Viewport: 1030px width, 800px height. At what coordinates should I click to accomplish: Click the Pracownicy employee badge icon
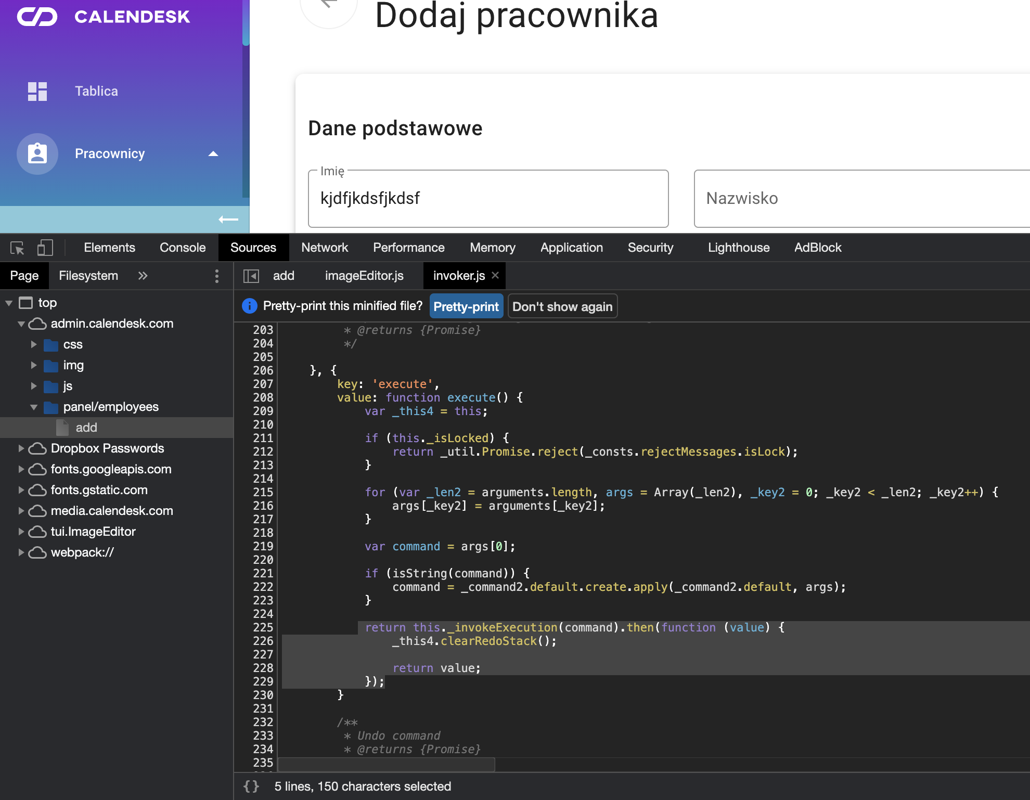(37, 154)
